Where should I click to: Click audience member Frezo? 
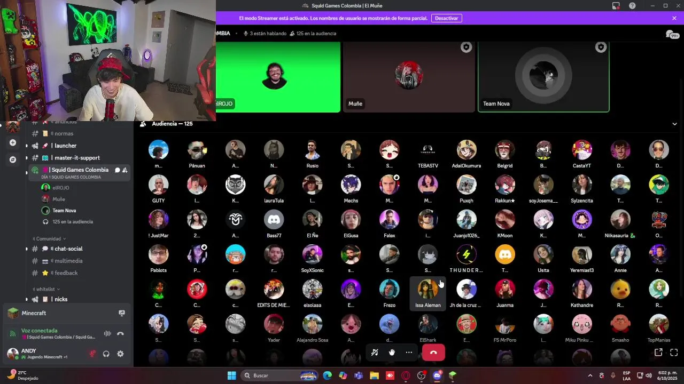tap(390, 294)
